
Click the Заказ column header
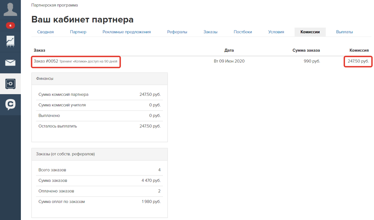click(x=40, y=50)
